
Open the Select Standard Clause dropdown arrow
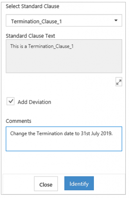[116, 20]
